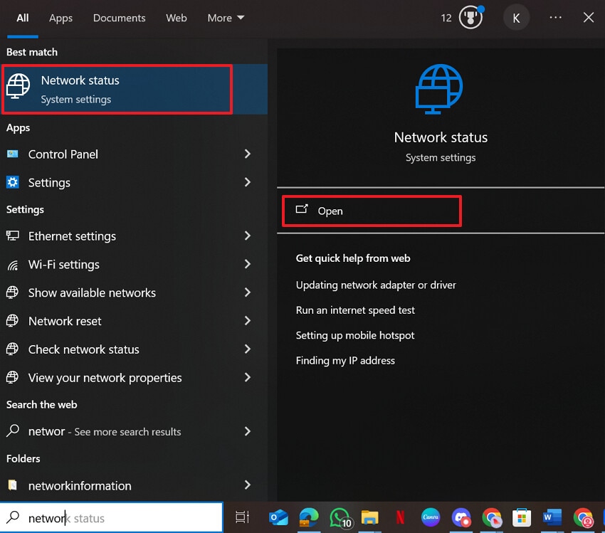The width and height of the screenshot is (605, 533).
Task: Open Microsoft Word from the taskbar
Action: point(552,518)
